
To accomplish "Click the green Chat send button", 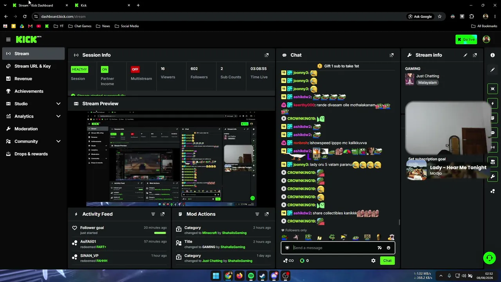I will (x=387, y=261).
